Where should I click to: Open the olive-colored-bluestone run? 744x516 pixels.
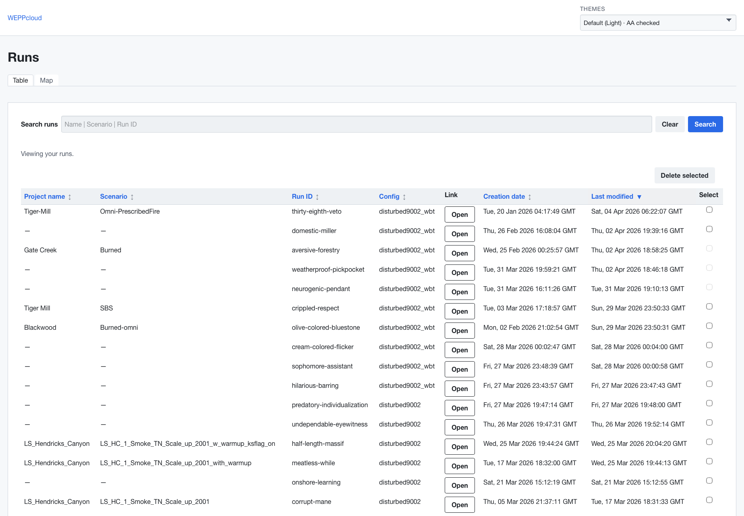point(459,331)
